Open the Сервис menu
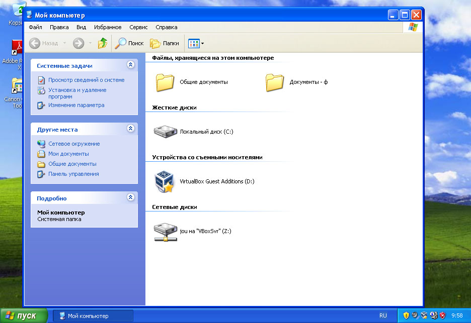This screenshot has height=323, width=471. (138, 27)
